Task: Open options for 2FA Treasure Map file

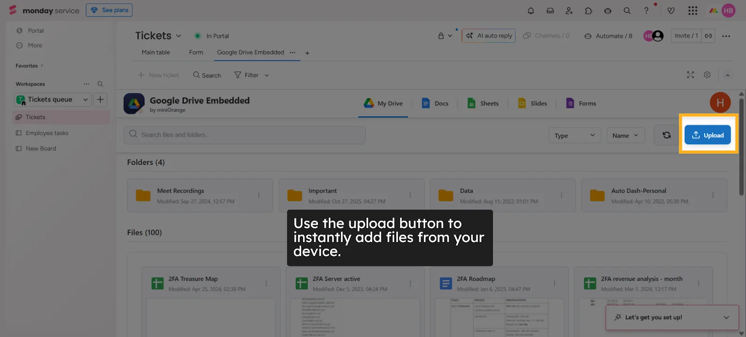Action: click(266, 283)
